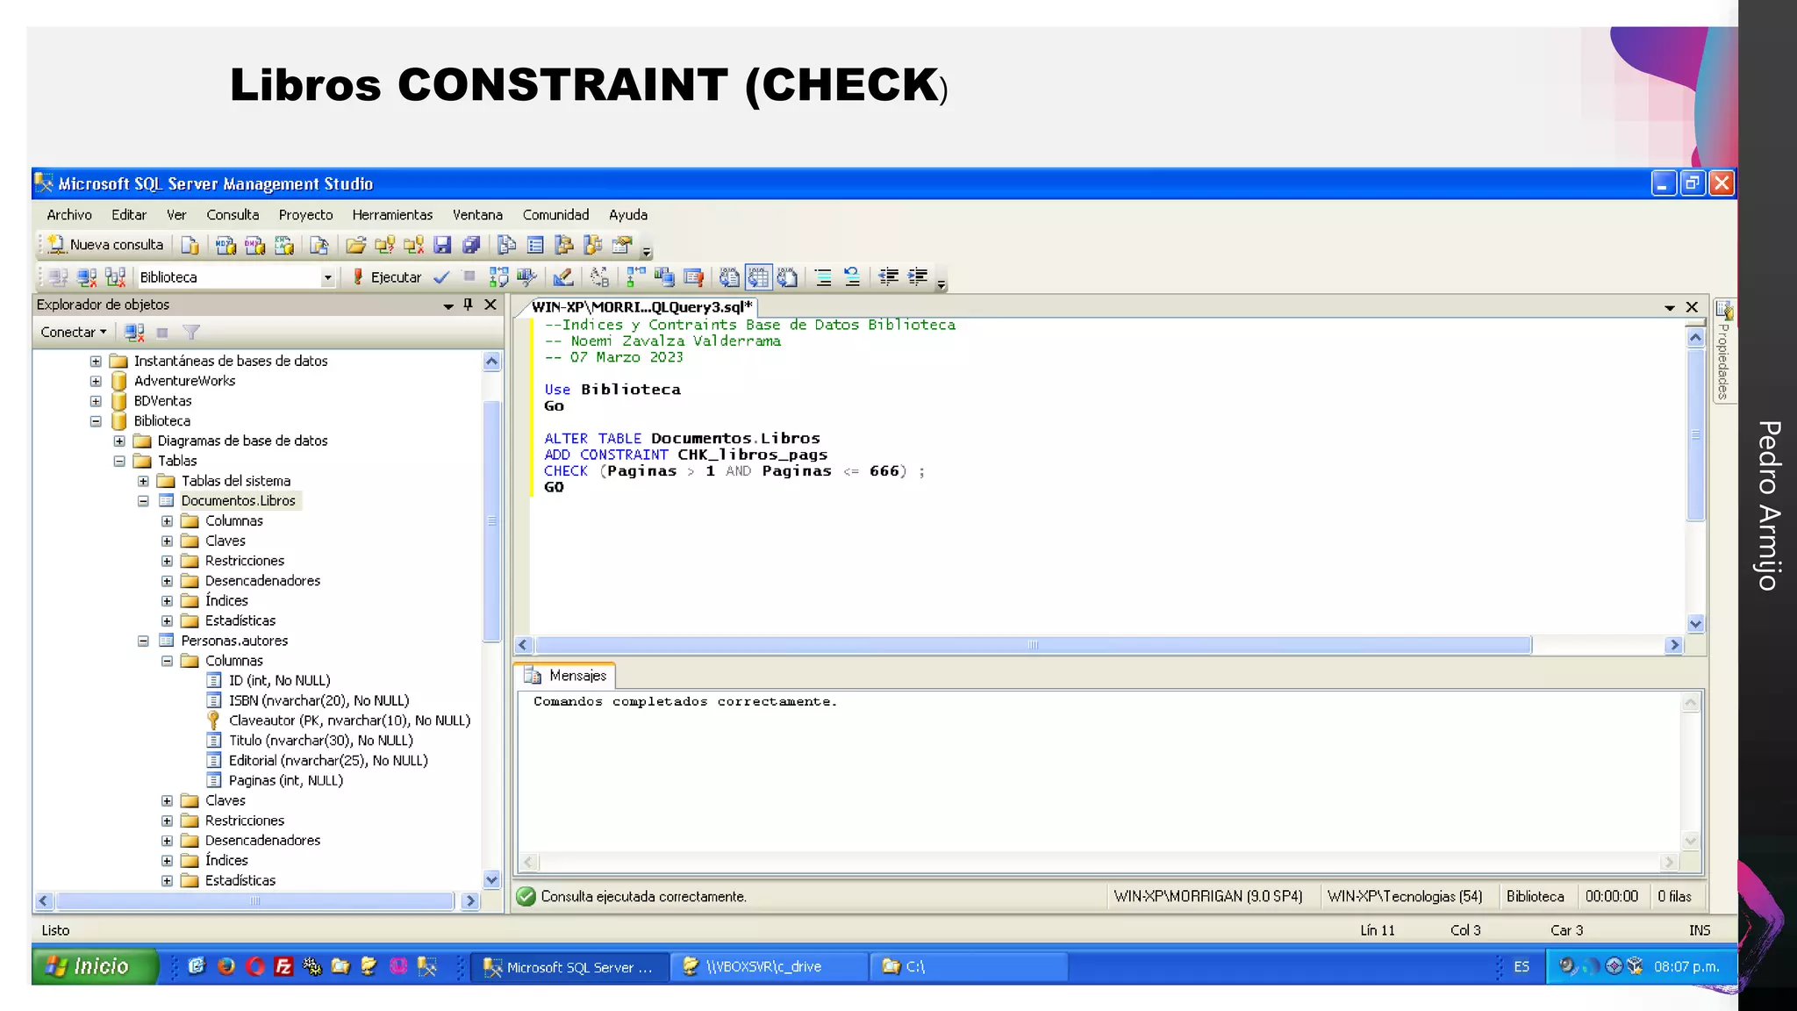Click the Save All stacked disks icon

pos(471,246)
